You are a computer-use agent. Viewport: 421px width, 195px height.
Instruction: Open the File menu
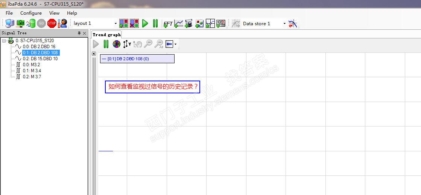click(x=9, y=13)
